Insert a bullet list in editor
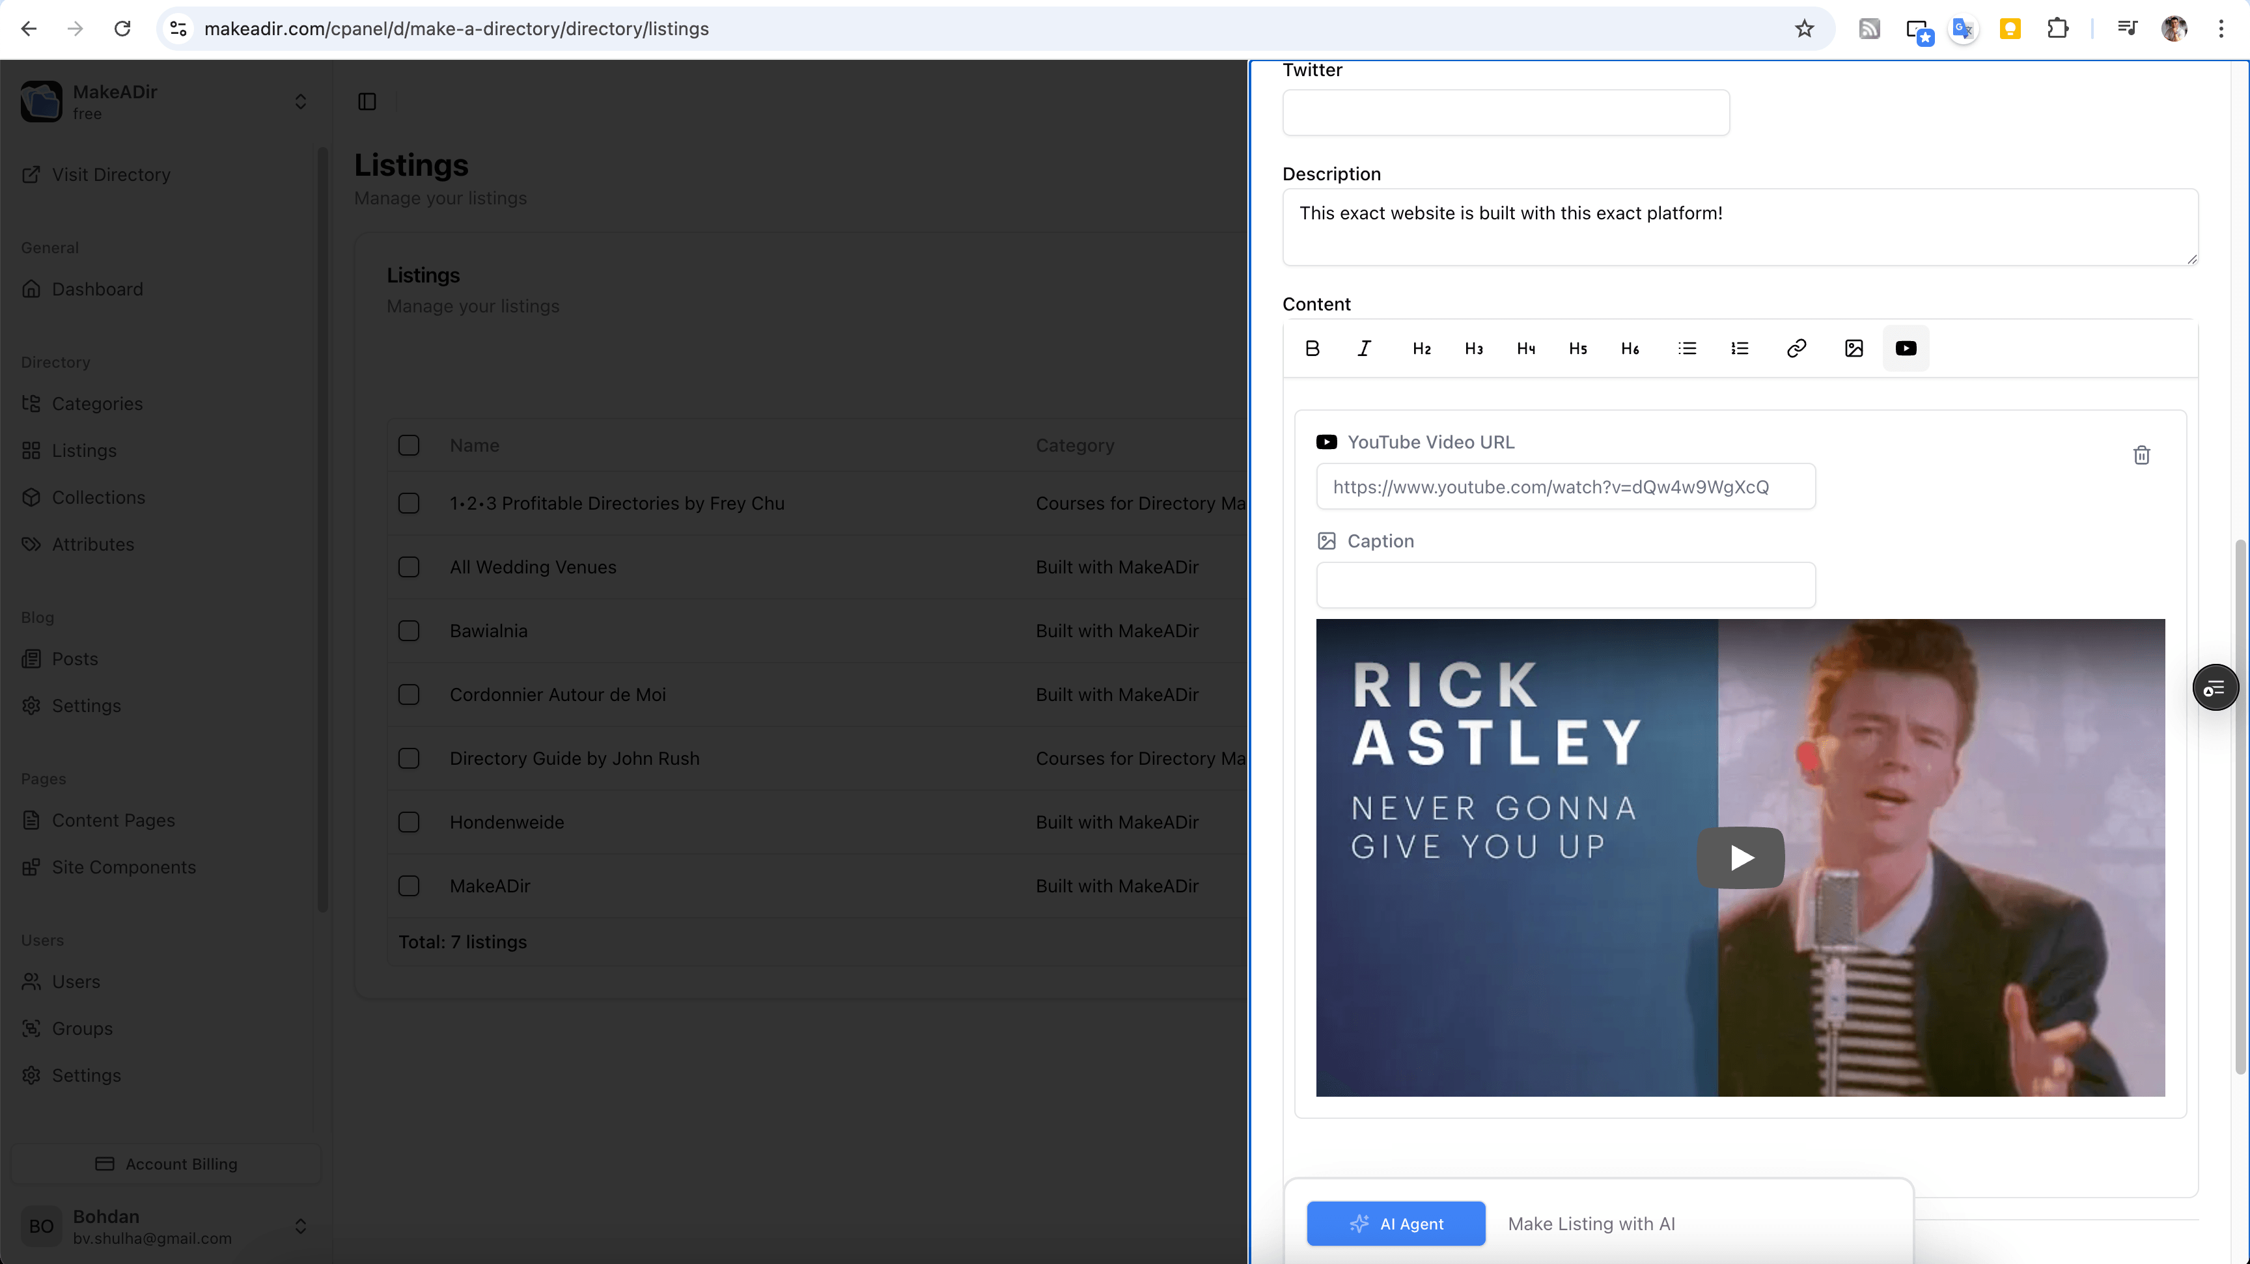 pyautogui.click(x=1687, y=348)
